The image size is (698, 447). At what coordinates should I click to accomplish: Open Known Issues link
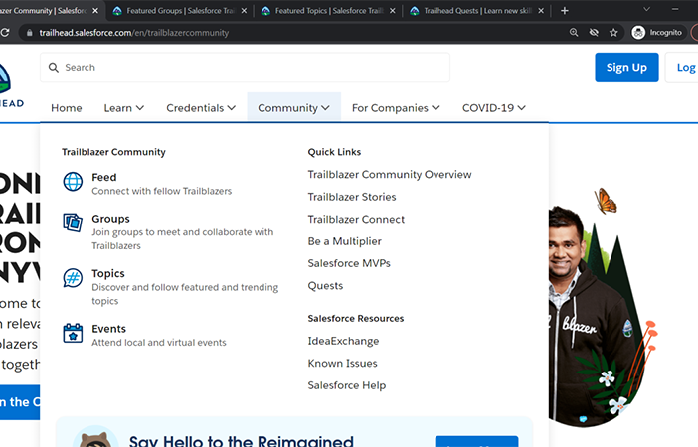point(342,363)
